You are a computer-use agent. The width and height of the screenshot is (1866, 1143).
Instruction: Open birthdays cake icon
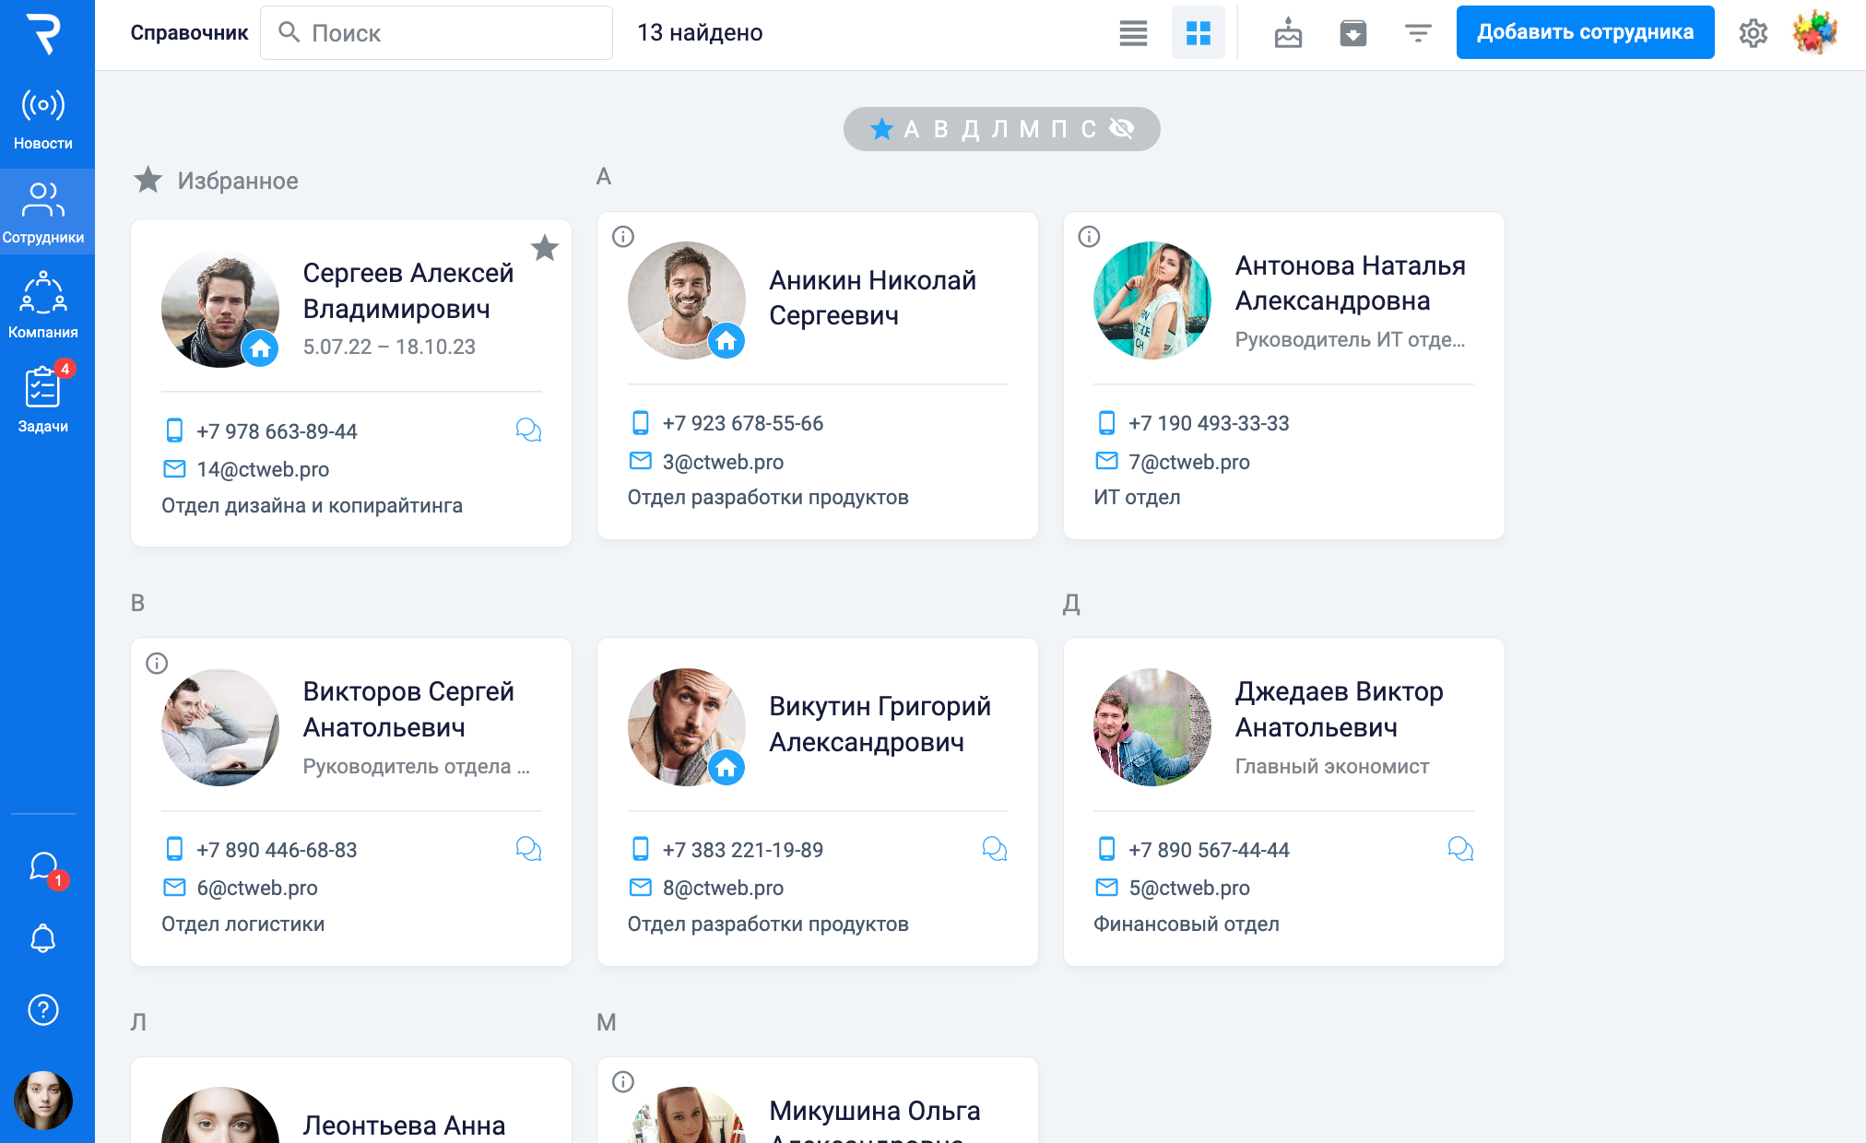[x=1288, y=33]
